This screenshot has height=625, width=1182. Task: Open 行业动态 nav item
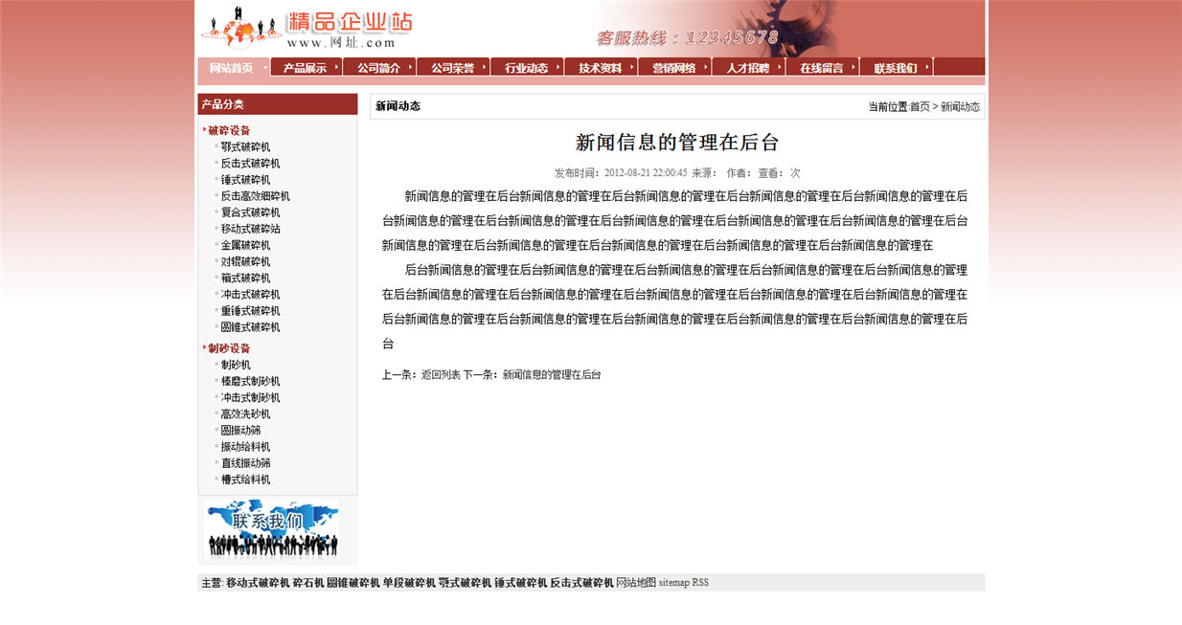coord(528,68)
